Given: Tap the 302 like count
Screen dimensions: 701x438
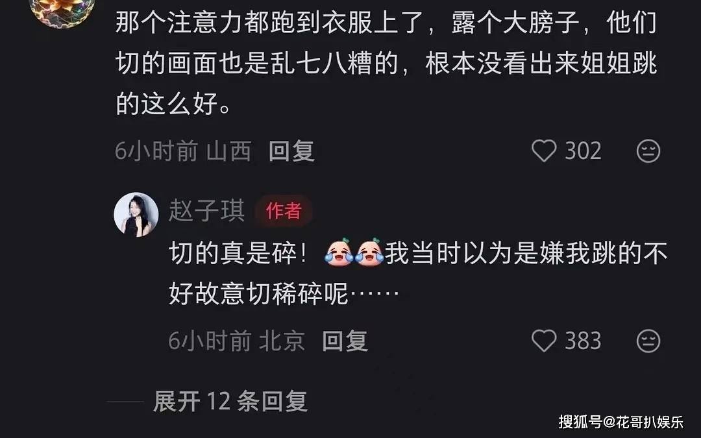Looking at the screenshot, I should tap(583, 151).
